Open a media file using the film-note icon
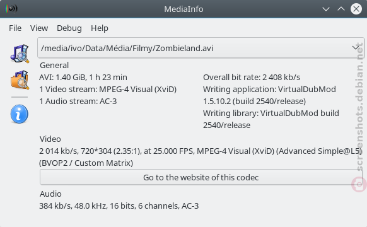Viewport: 367px width, 227px height. pos(20,54)
